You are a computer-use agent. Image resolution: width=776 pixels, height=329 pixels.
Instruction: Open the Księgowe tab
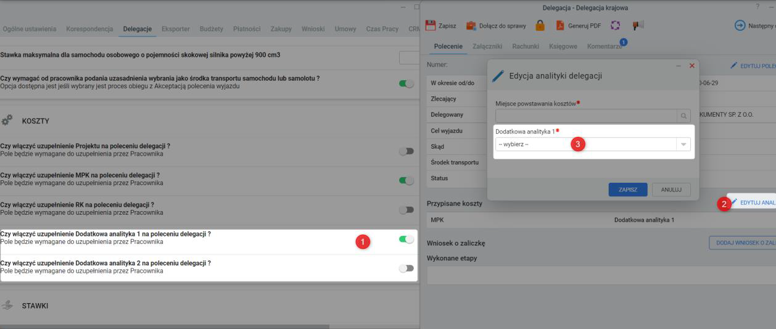564,46
